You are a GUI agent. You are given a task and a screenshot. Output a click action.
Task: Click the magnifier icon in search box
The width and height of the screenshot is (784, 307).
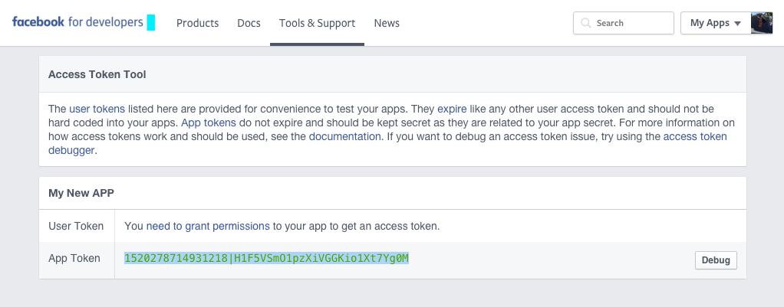tap(585, 23)
